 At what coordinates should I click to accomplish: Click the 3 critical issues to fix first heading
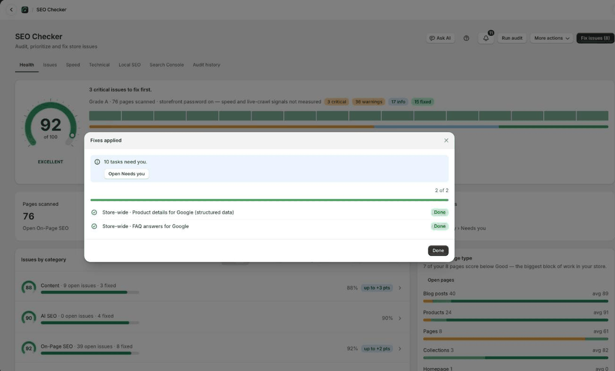coord(120,90)
